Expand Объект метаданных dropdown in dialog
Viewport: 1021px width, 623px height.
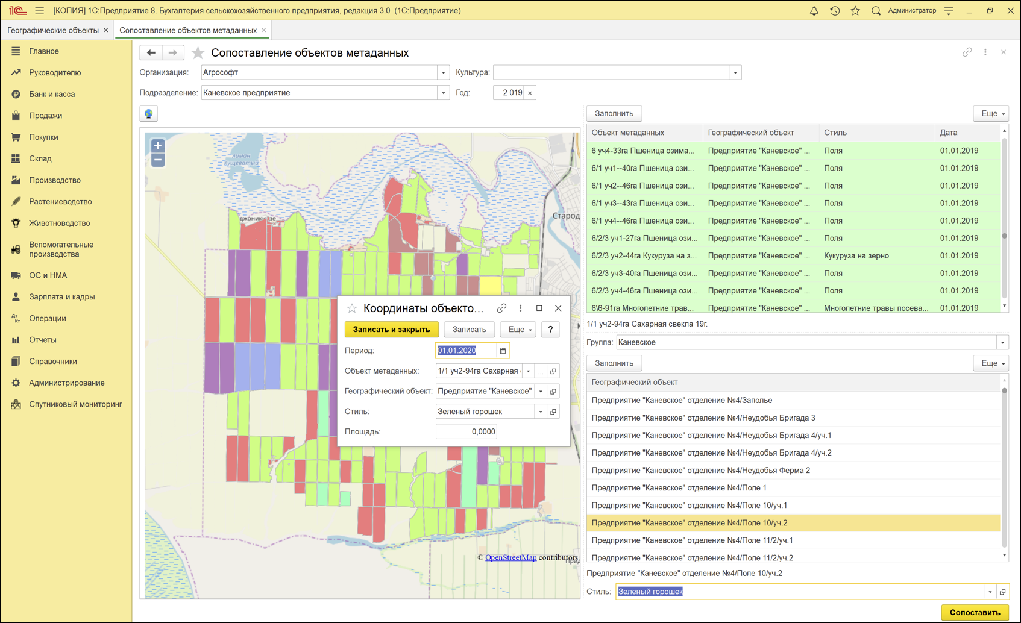point(529,371)
